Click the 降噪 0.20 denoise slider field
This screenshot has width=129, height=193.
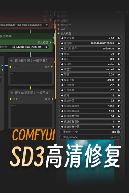pyautogui.click(x=90, y=75)
